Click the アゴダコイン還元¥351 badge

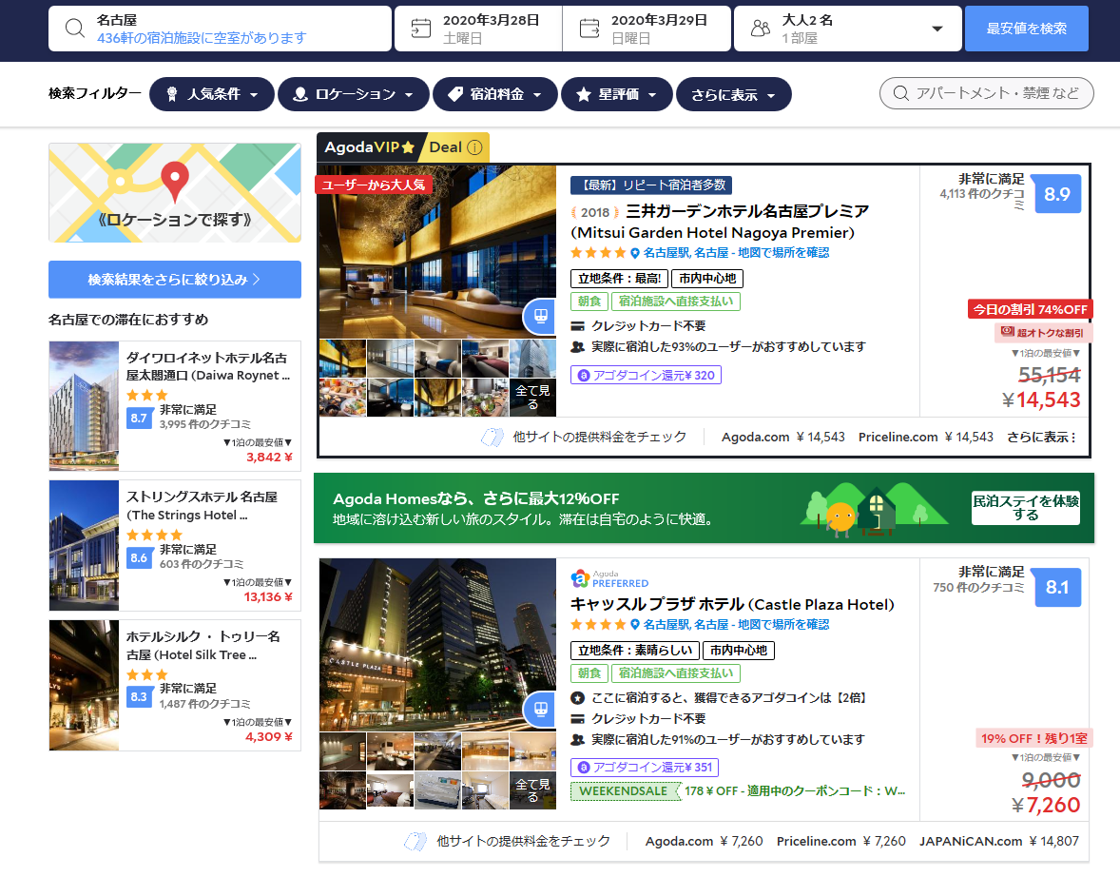[x=645, y=768]
